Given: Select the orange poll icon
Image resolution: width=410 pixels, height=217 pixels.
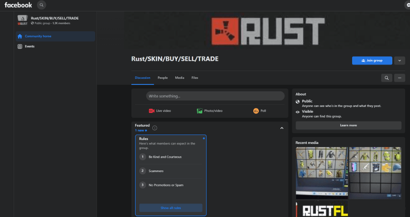Looking at the screenshot, I should pos(256,111).
